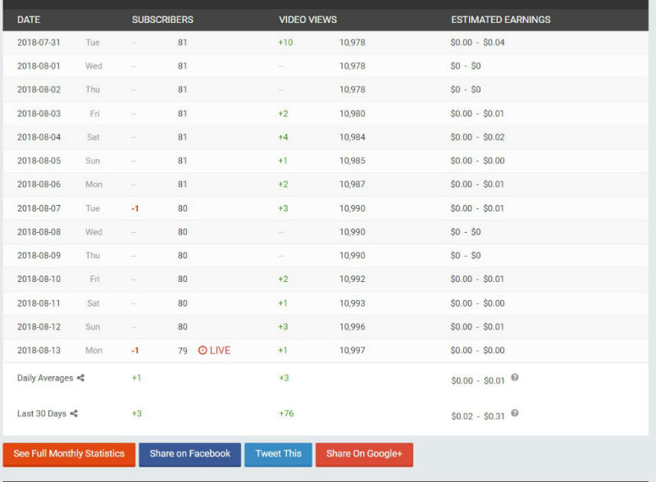Click Share on Facebook button
The image size is (656, 482).
tap(190, 454)
